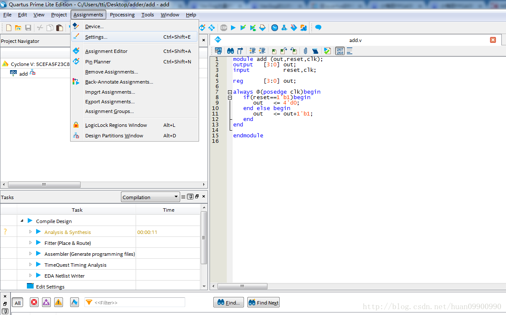Image resolution: width=506 pixels, height=315 pixels.
Task: Show warning messages yellow triangle filter
Action: tap(58, 302)
